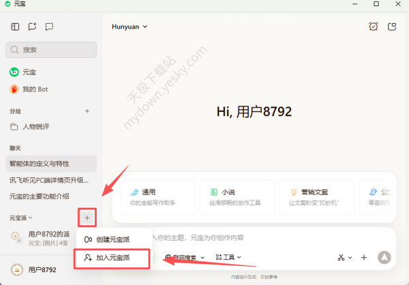Click the 搜索 search field
This screenshot has width=409, height=285.
[x=51, y=50]
